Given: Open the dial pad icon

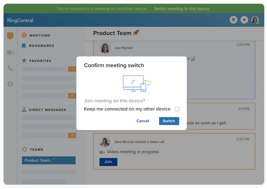Looking at the screenshot, I should [x=233, y=20].
